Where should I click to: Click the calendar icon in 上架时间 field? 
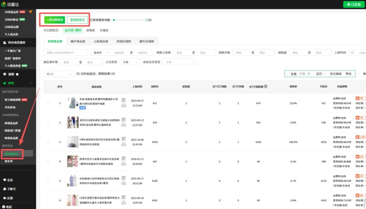352,53
